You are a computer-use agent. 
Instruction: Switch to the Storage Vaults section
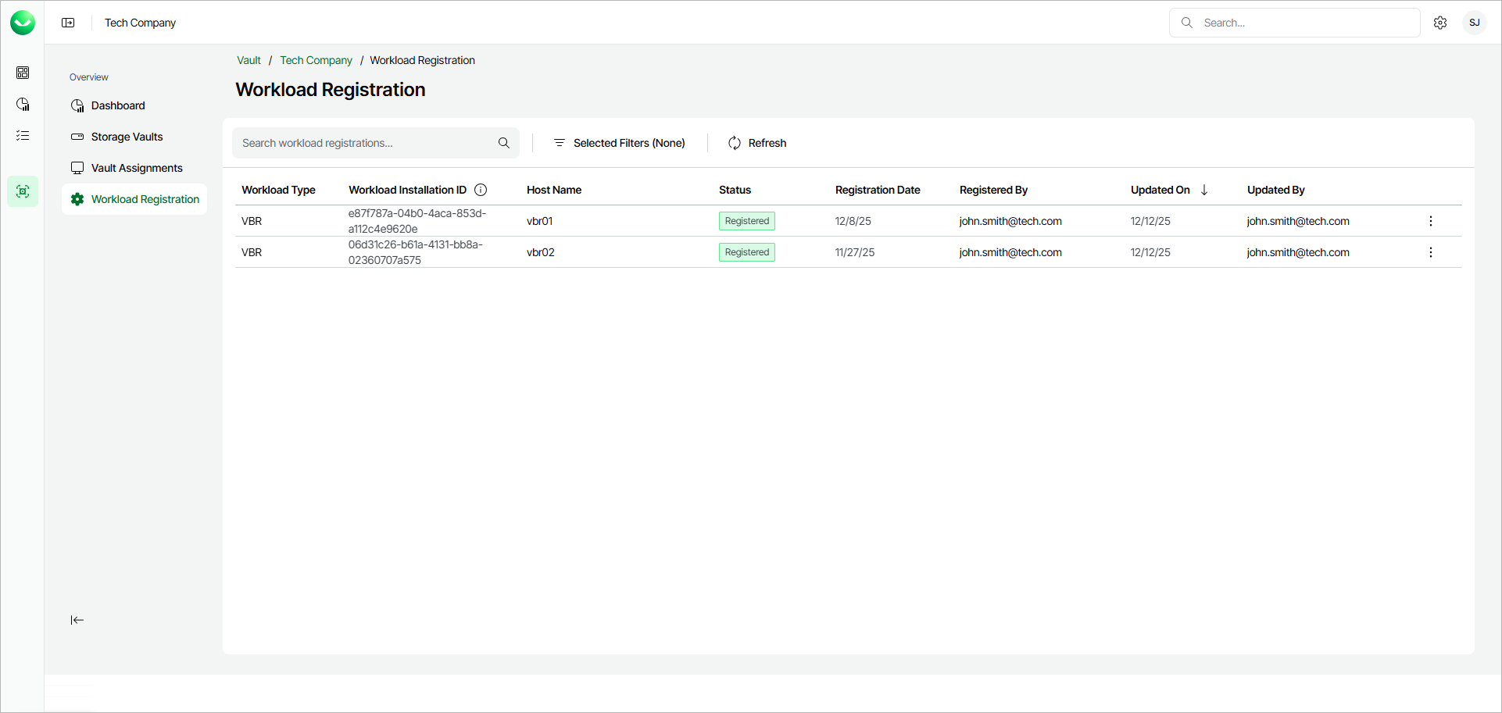[127, 137]
